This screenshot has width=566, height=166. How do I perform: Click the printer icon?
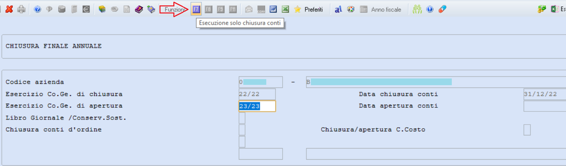(x=21, y=9)
